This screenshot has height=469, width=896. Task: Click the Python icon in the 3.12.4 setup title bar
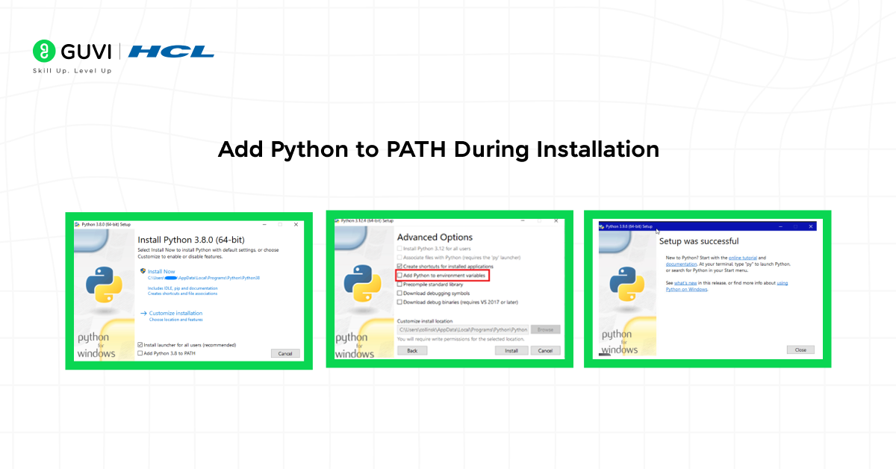click(x=337, y=220)
